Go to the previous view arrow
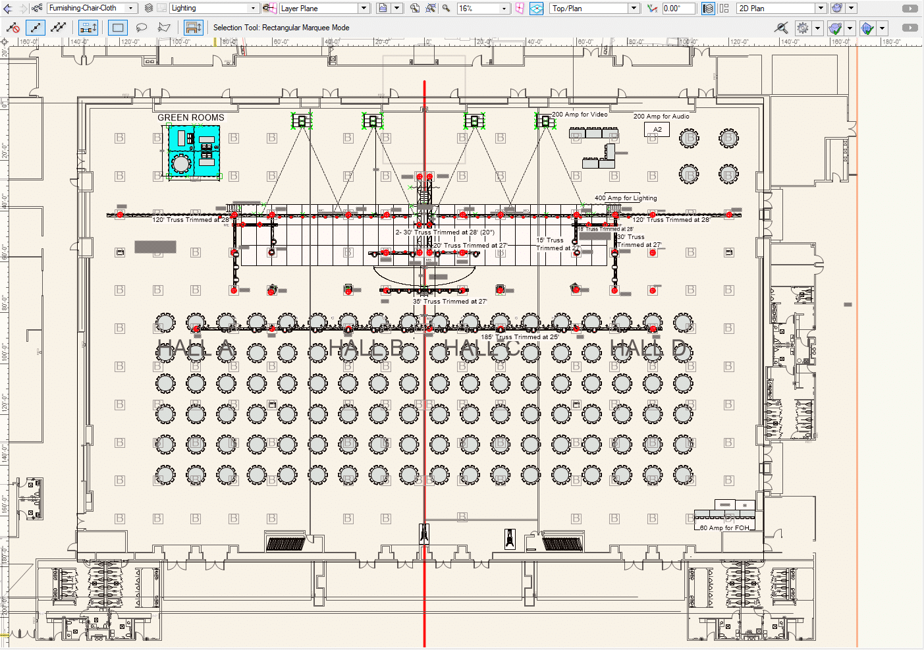This screenshot has width=924, height=650. coord(8,8)
